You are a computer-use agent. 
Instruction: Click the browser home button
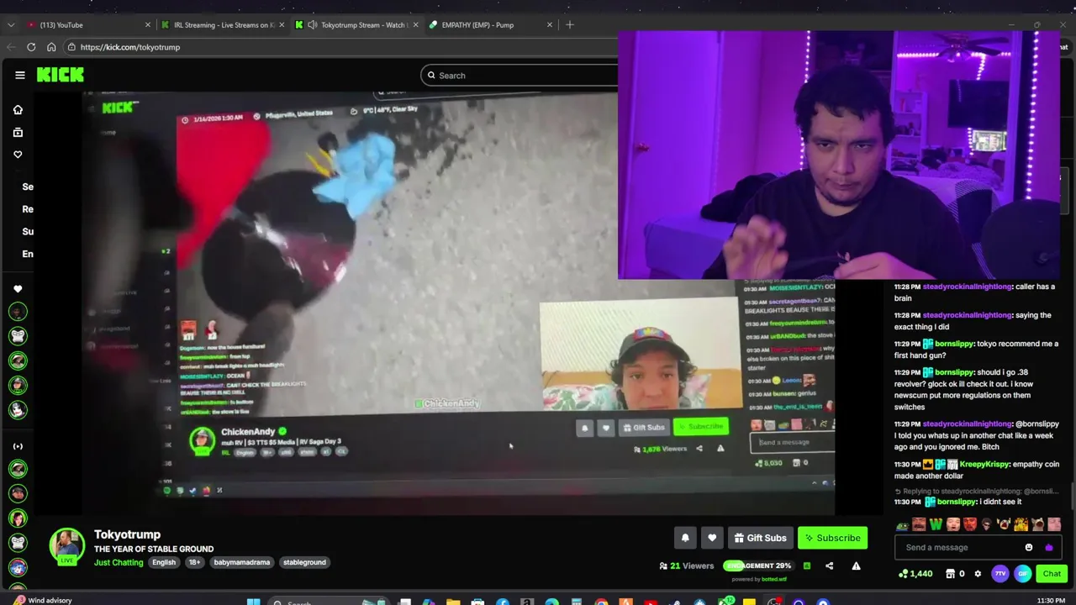click(x=51, y=47)
